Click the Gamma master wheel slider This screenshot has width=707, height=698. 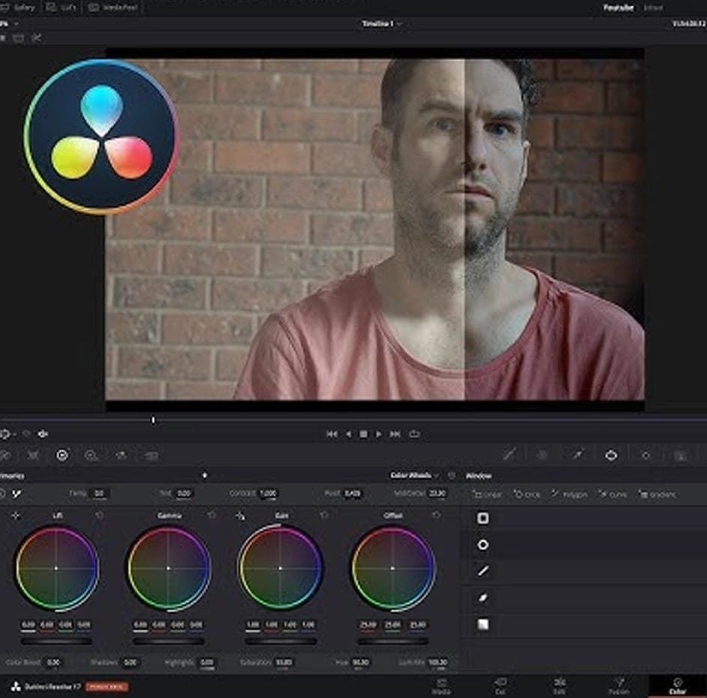[169, 641]
